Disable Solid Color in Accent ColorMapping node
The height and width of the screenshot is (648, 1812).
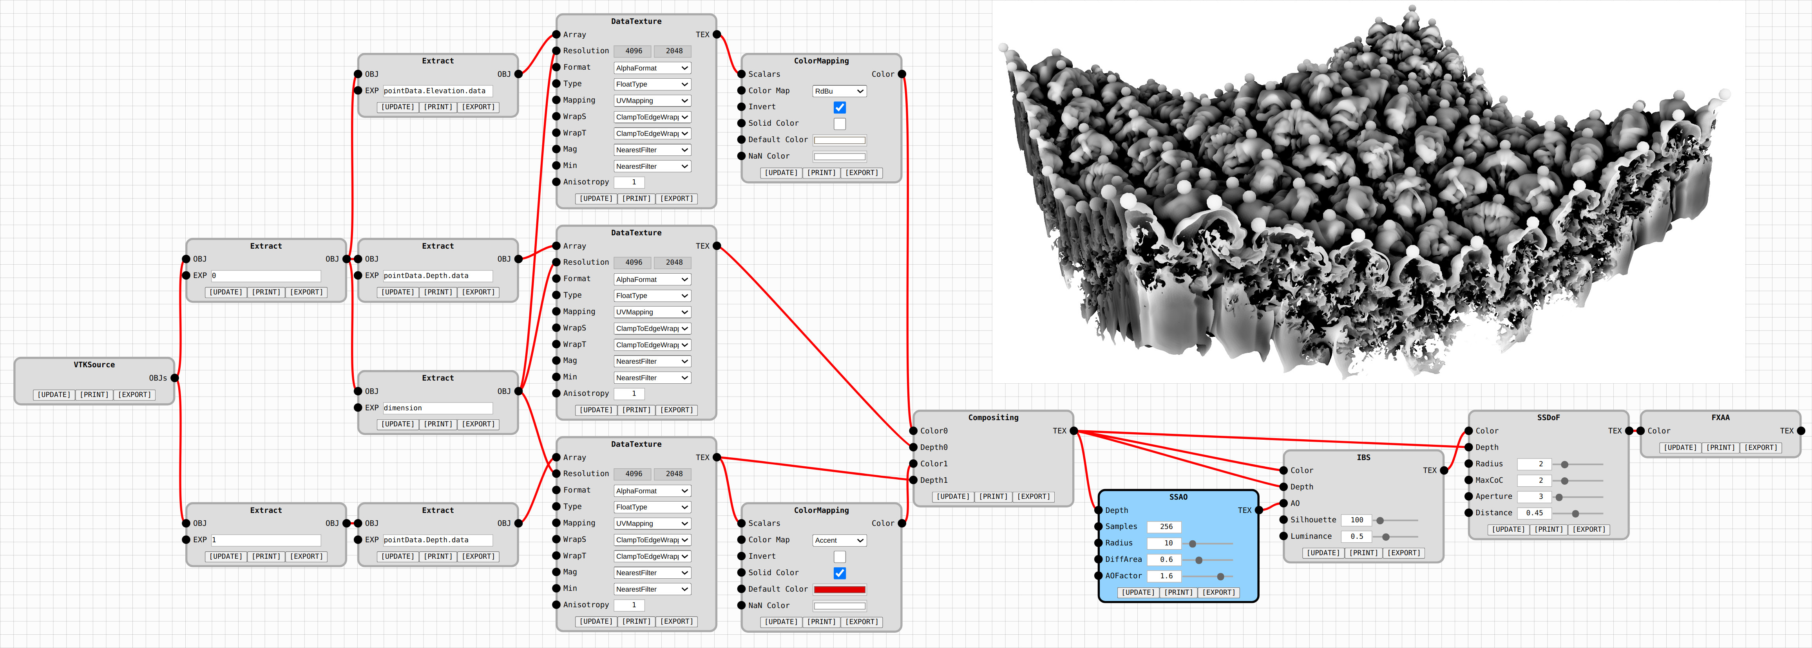tap(839, 573)
